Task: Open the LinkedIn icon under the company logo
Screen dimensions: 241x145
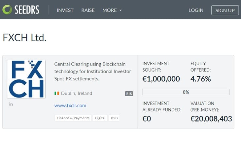Action: pos(11,104)
